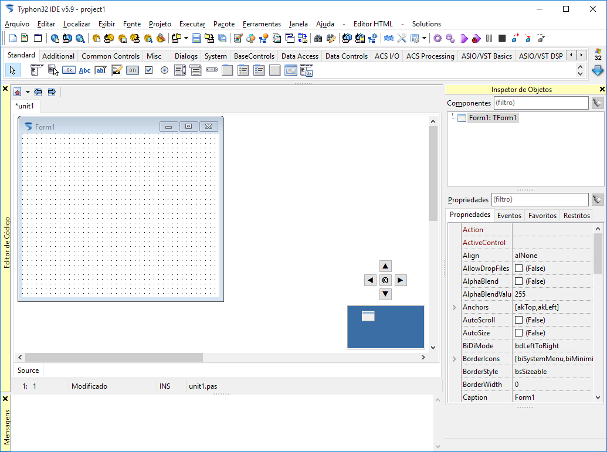Click the new form icon in toolbar
This screenshot has width=607, height=452.
click(x=38, y=38)
